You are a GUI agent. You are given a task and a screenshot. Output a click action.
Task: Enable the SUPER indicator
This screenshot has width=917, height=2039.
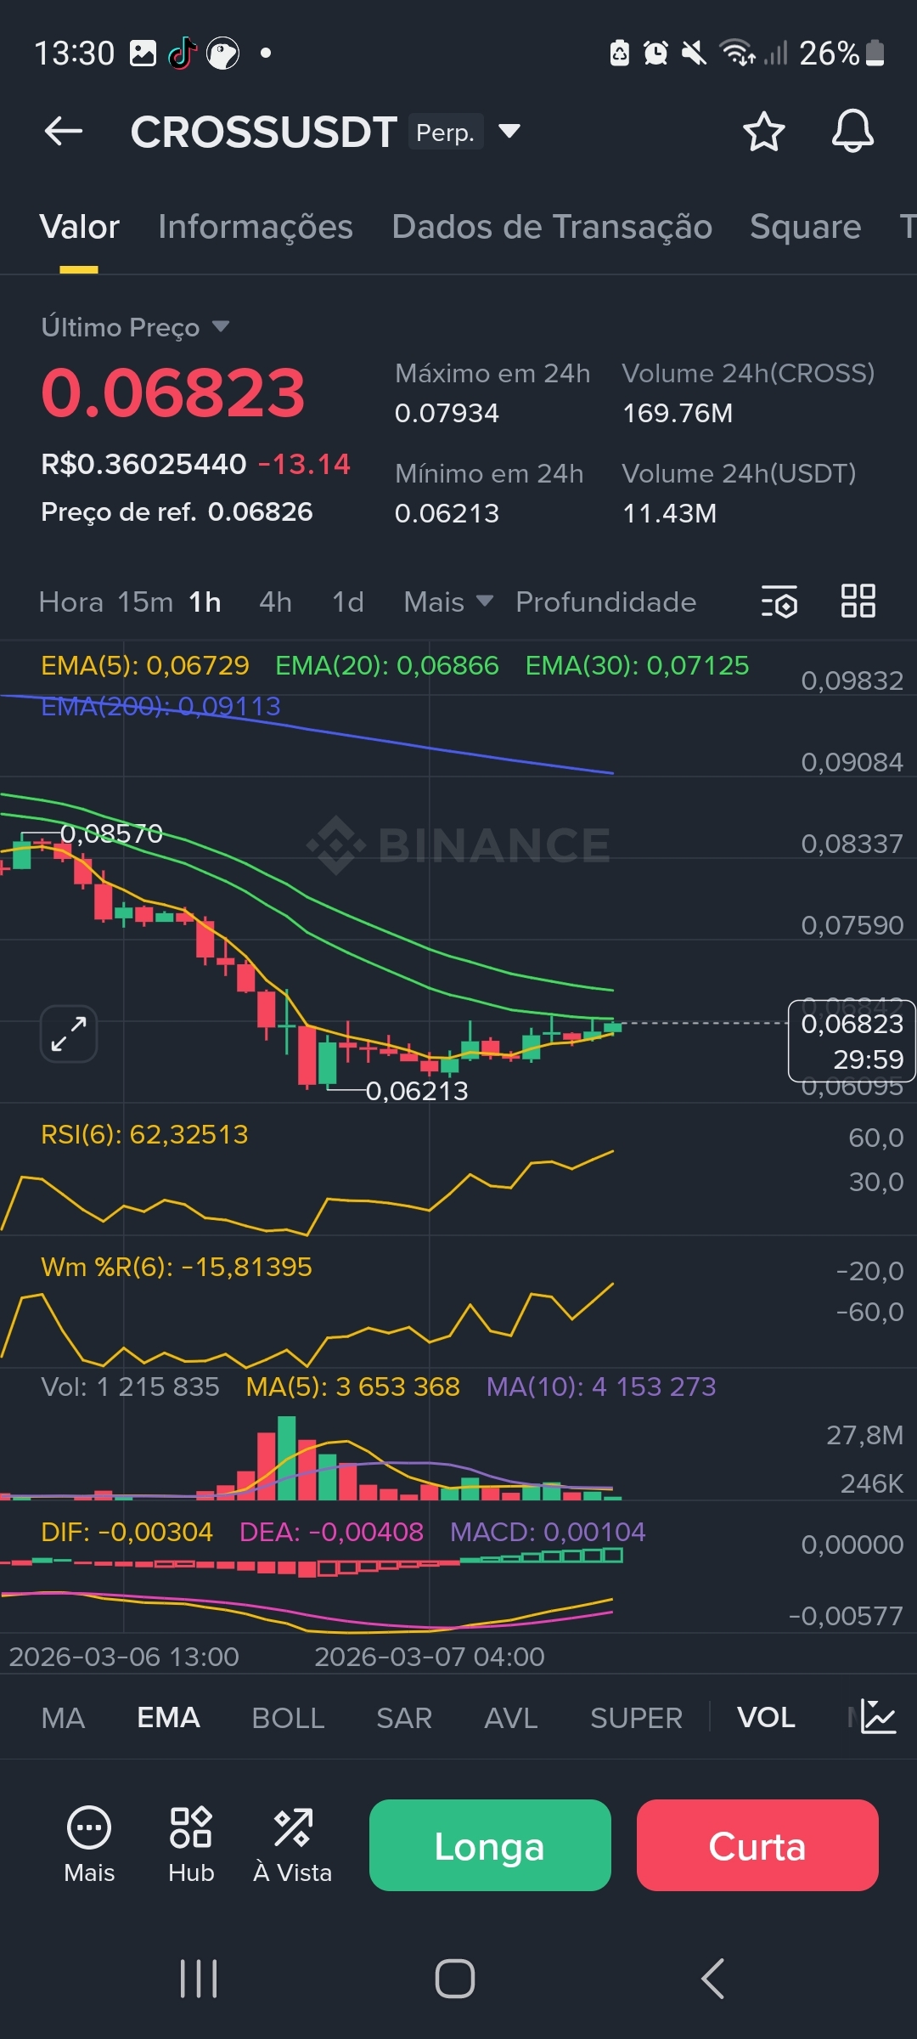[637, 1718]
